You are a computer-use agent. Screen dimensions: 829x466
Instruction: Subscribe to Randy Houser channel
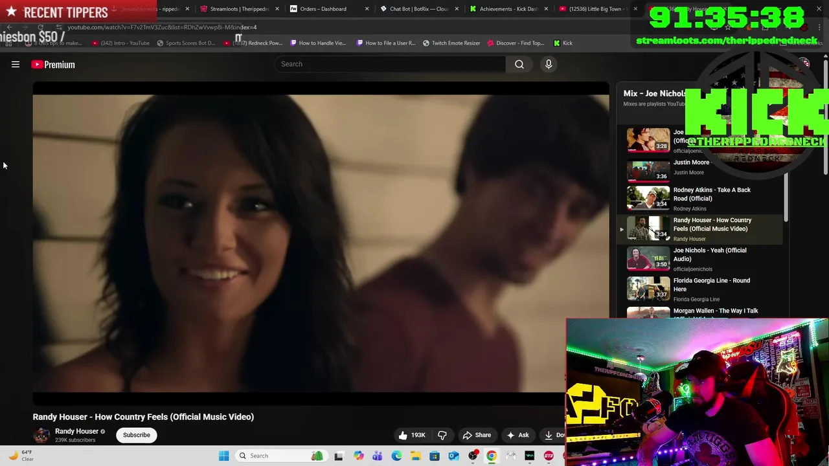pyautogui.click(x=137, y=435)
